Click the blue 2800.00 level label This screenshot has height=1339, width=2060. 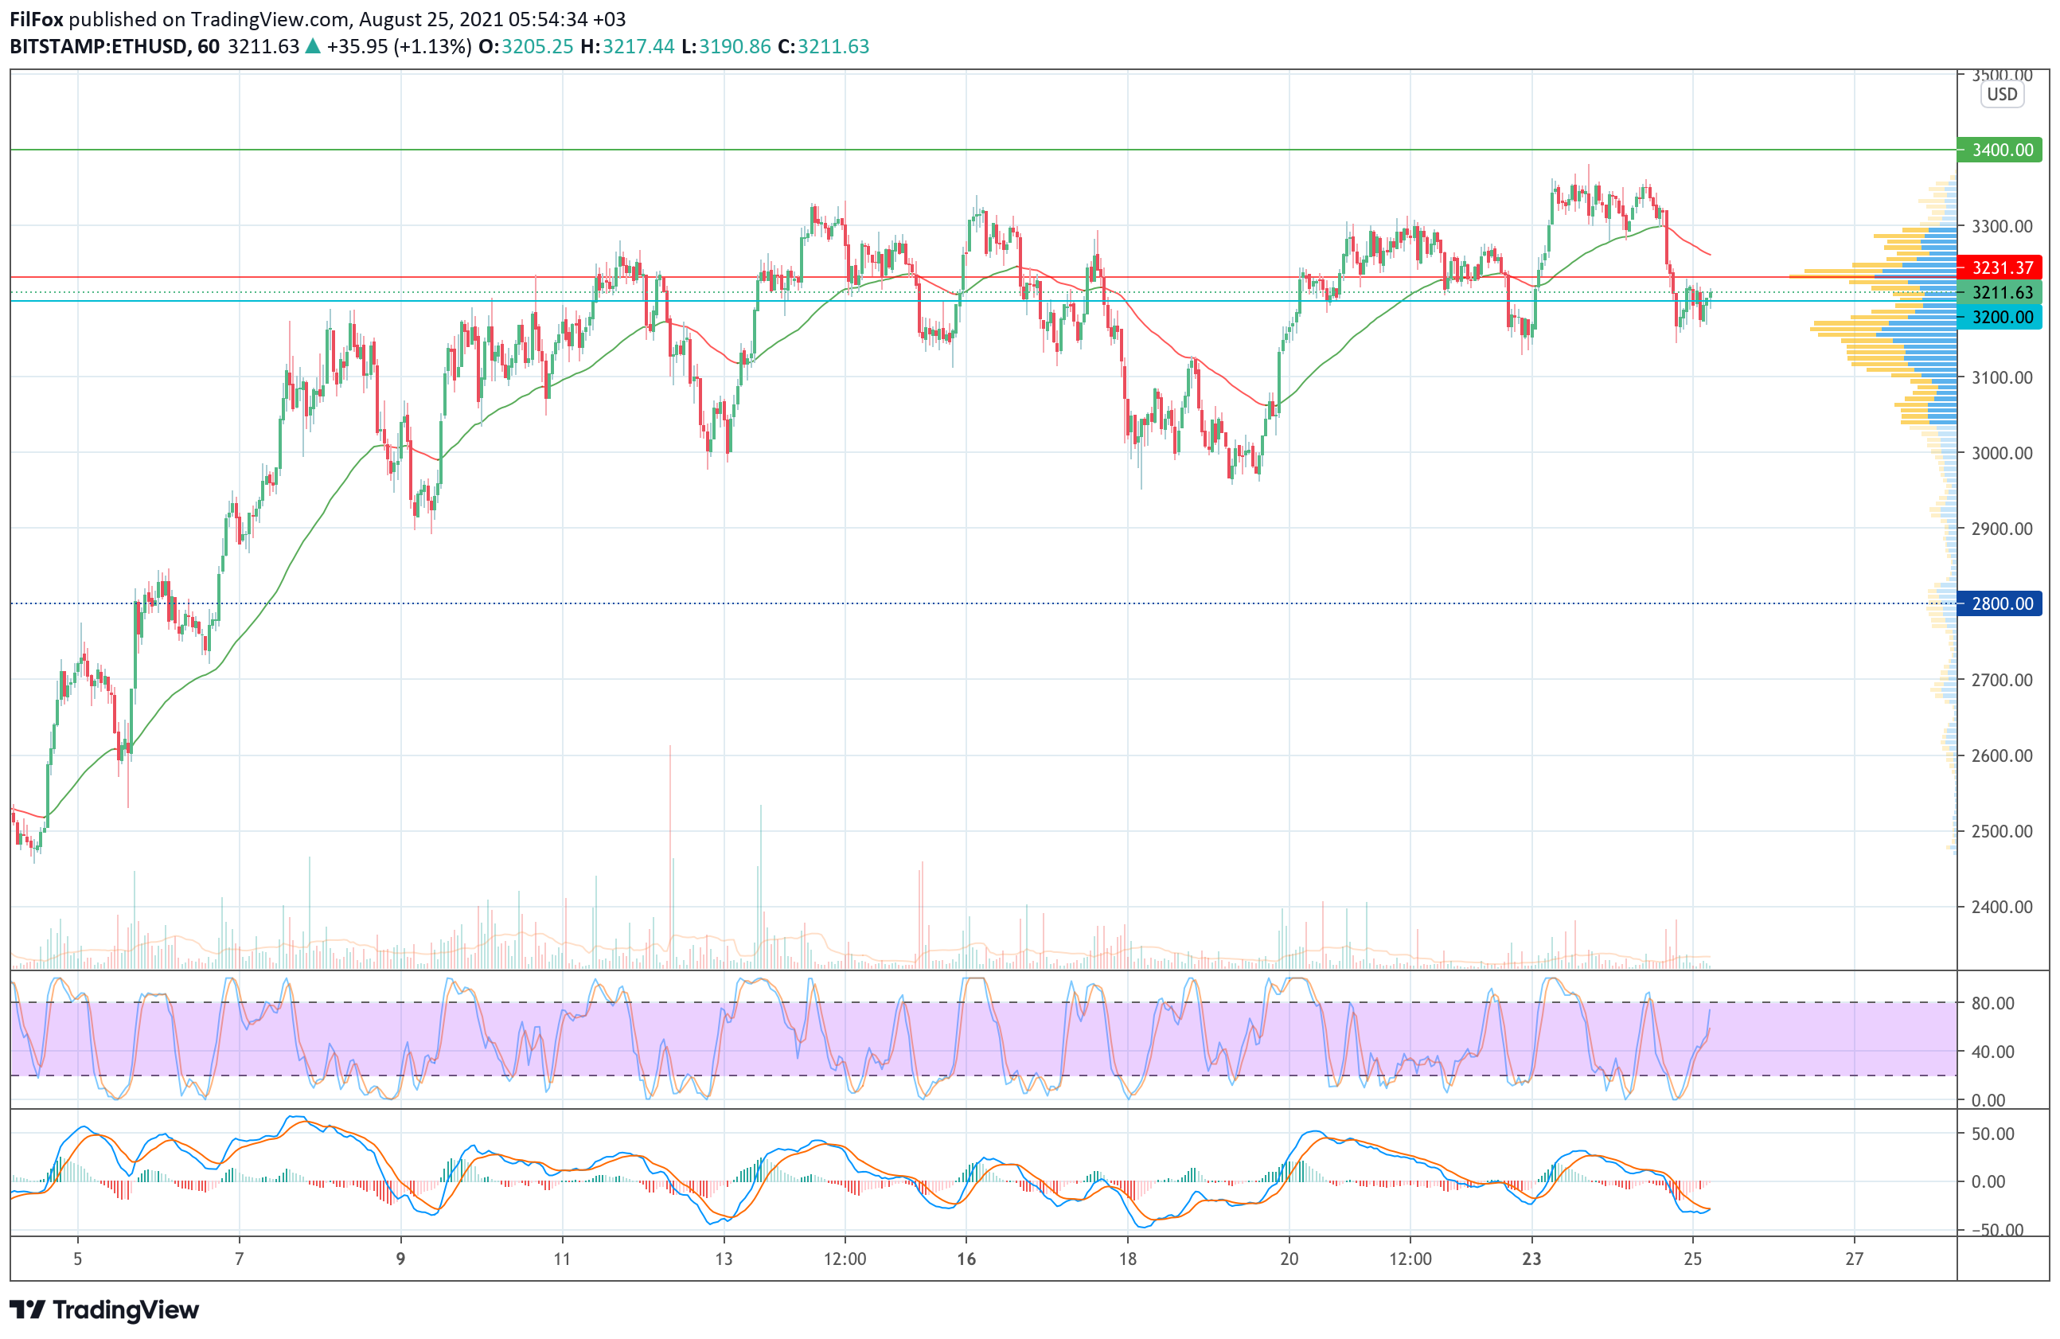(2001, 603)
